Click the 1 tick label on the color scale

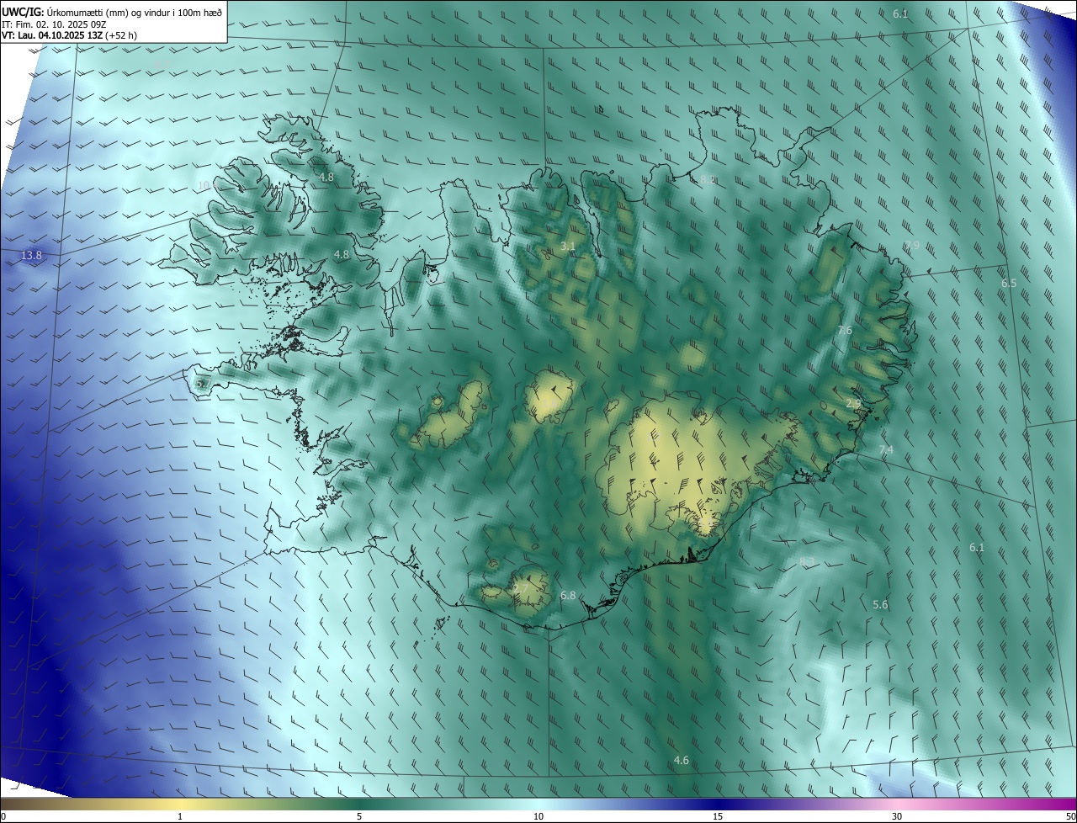tap(180, 816)
